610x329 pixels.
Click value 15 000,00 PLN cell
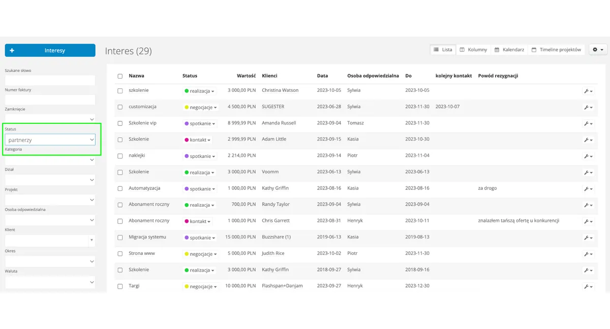tap(239, 237)
